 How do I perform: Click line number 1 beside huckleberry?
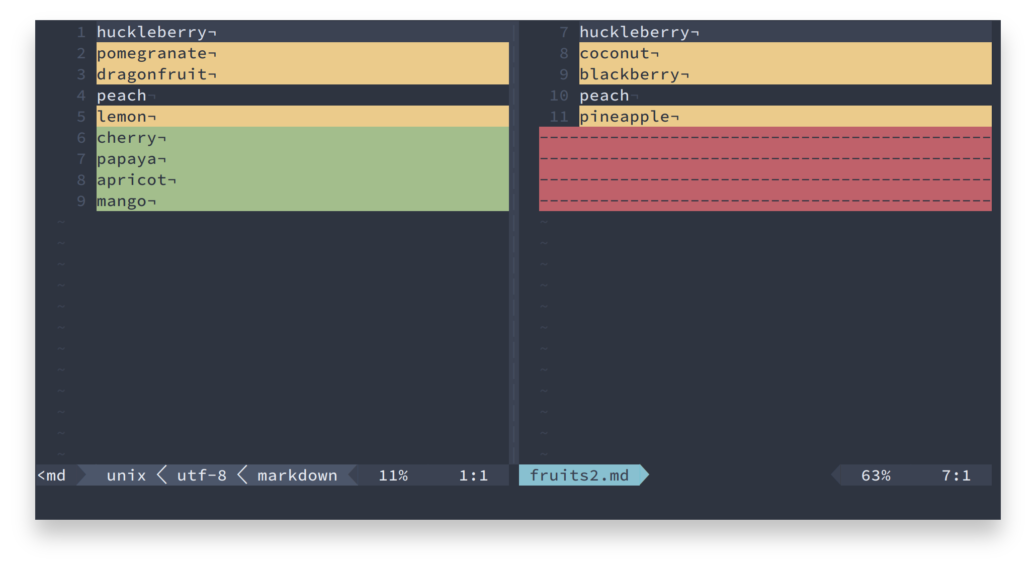pyautogui.click(x=81, y=32)
